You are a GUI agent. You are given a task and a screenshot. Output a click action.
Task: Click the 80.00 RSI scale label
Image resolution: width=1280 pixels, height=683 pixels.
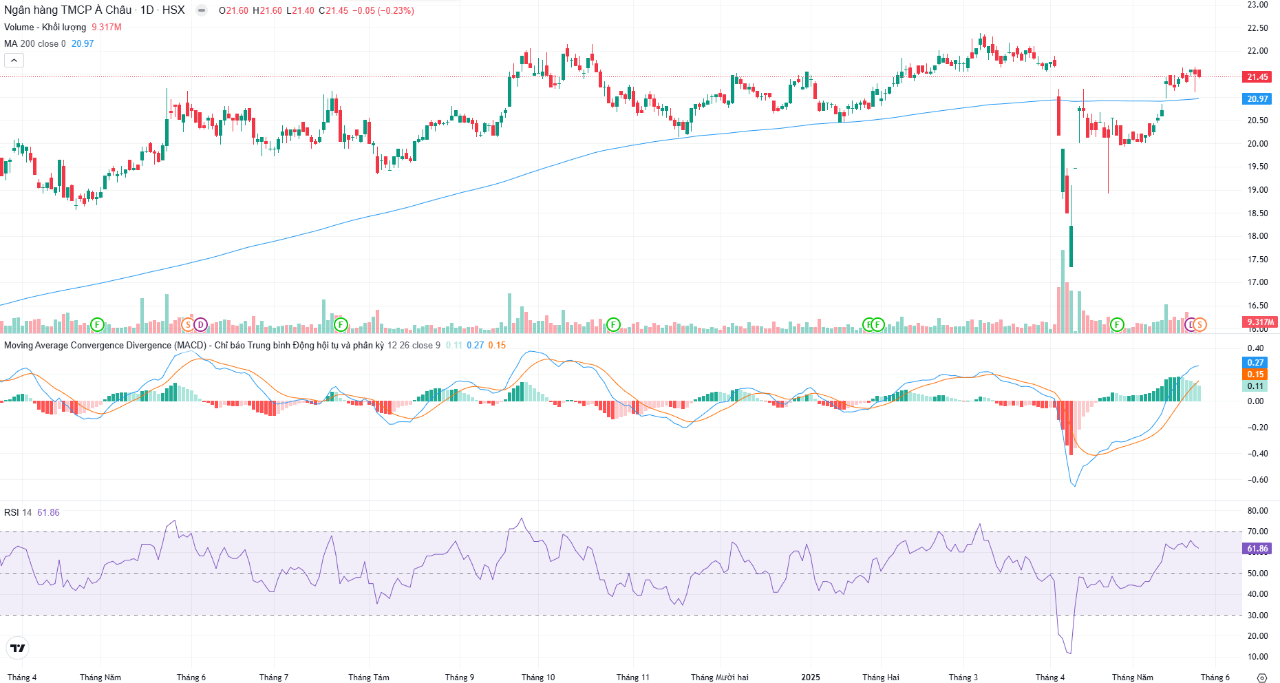coord(1258,511)
